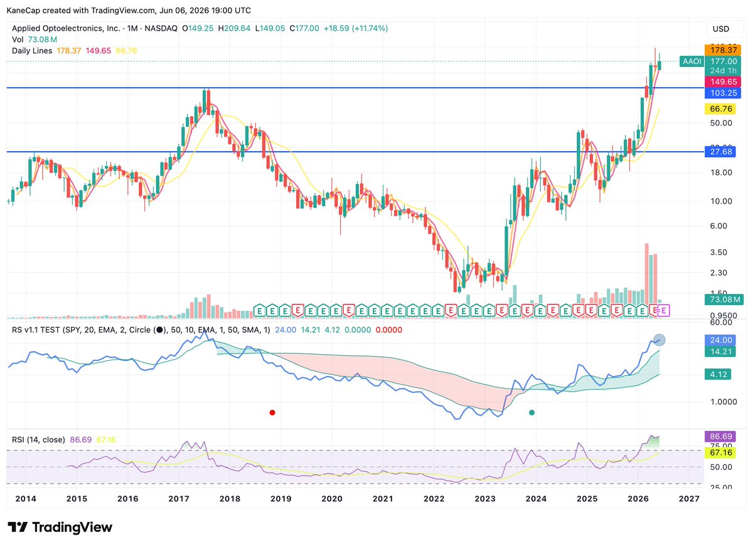Click the pink 149.65 price axis label
This screenshot has height=547, width=753.
724,81
